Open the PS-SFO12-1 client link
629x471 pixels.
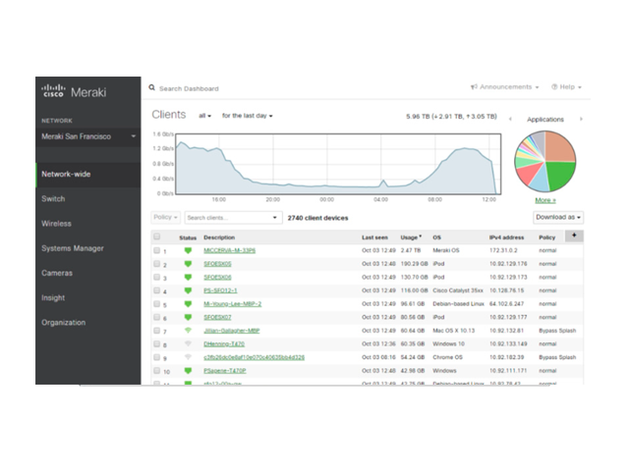pos(221,291)
